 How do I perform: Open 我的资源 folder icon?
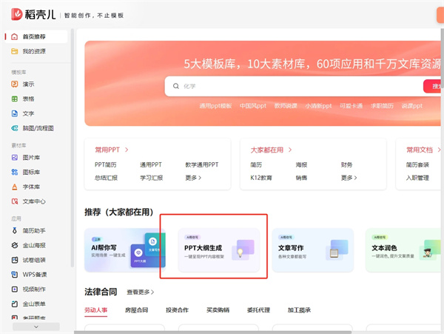[x=15, y=51]
